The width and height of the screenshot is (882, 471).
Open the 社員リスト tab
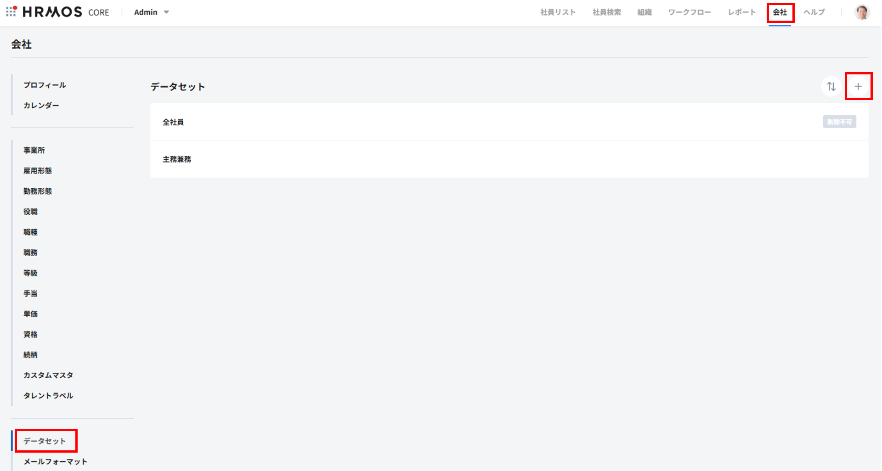point(558,12)
